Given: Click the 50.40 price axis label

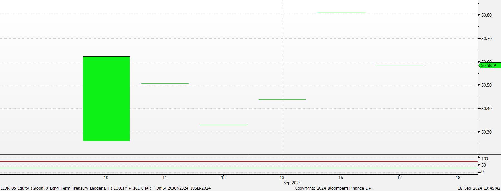Looking at the screenshot, I should [486, 109].
